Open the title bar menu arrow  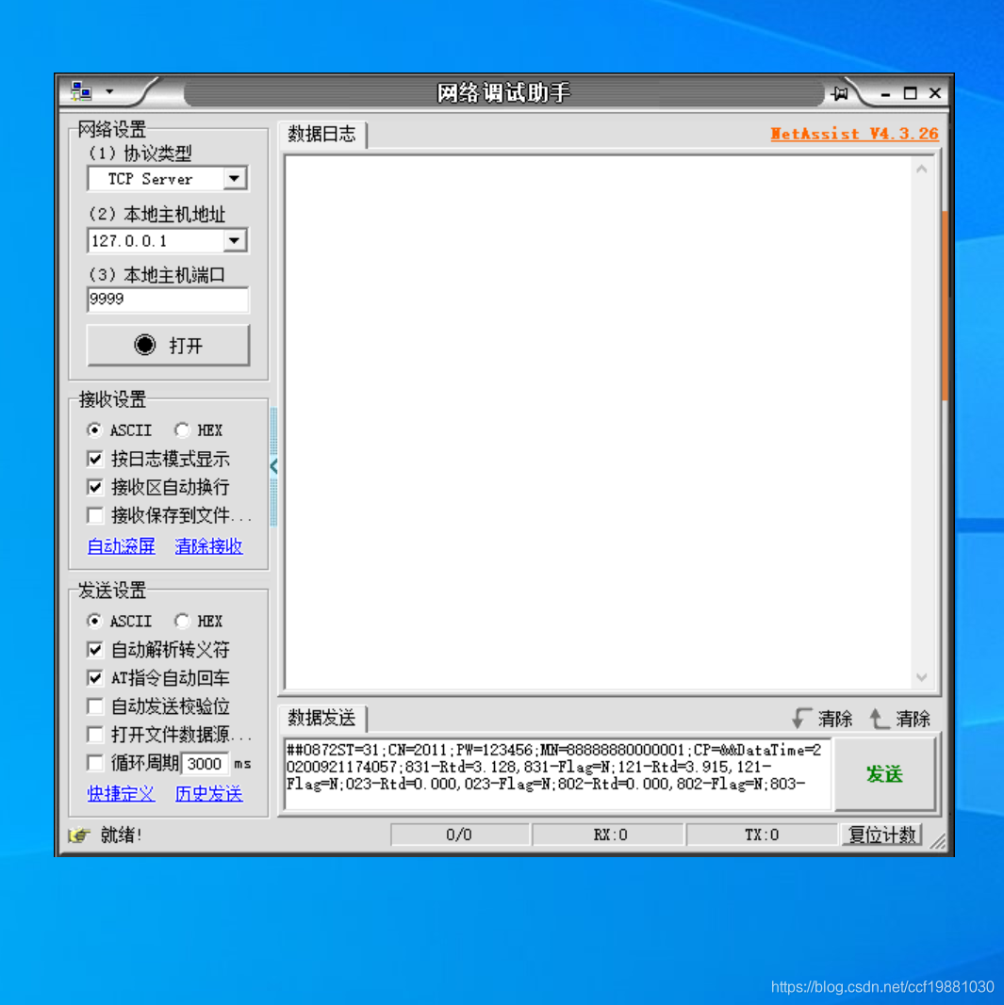109,91
